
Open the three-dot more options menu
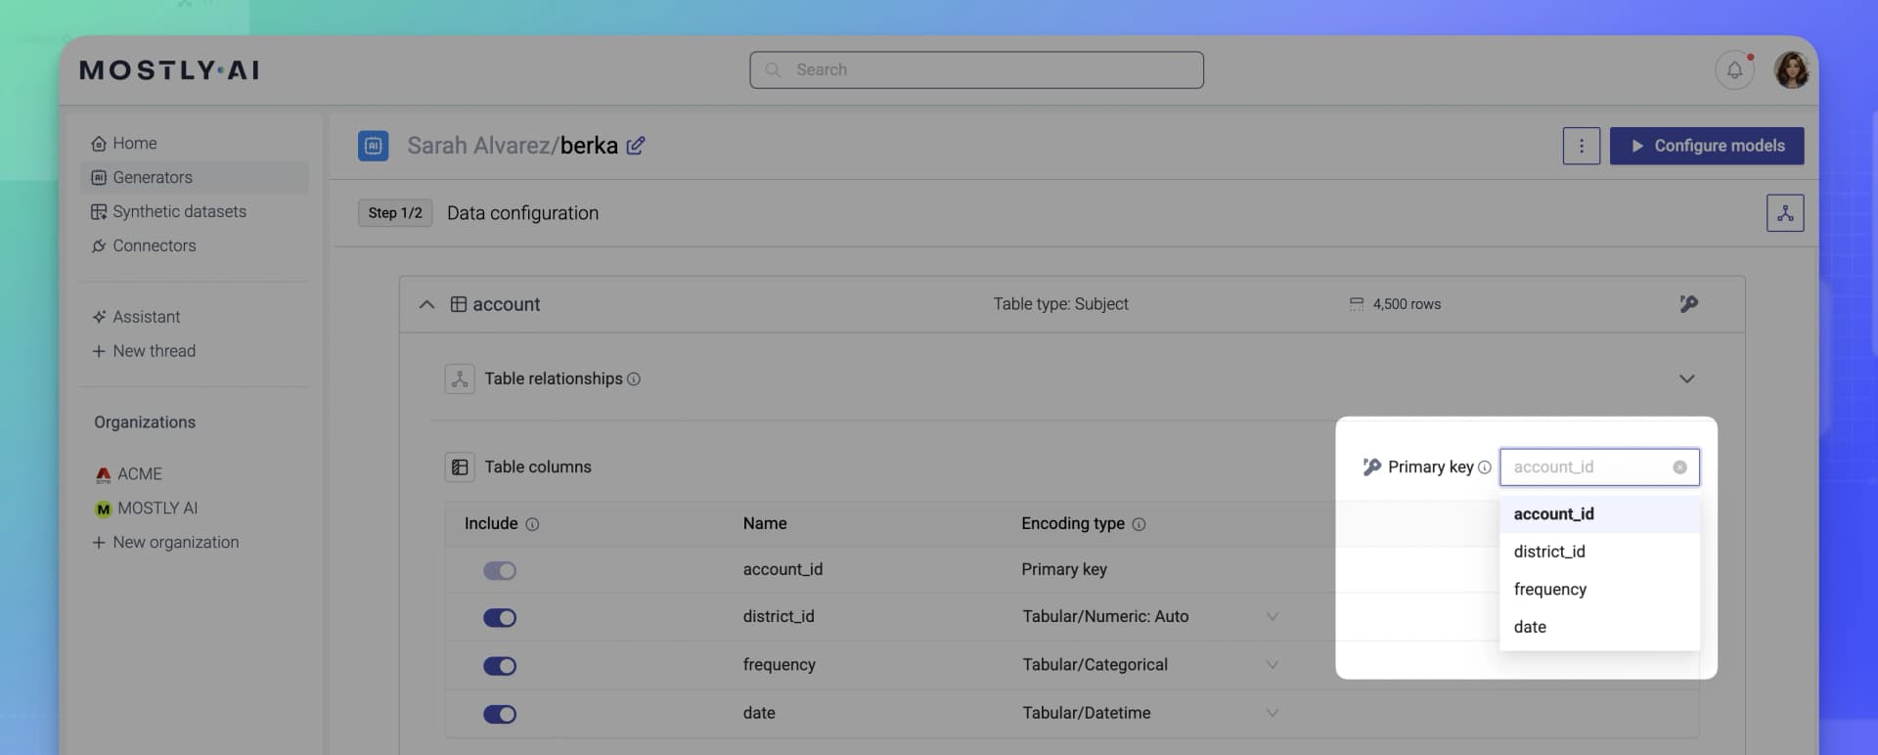(x=1581, y=146)
